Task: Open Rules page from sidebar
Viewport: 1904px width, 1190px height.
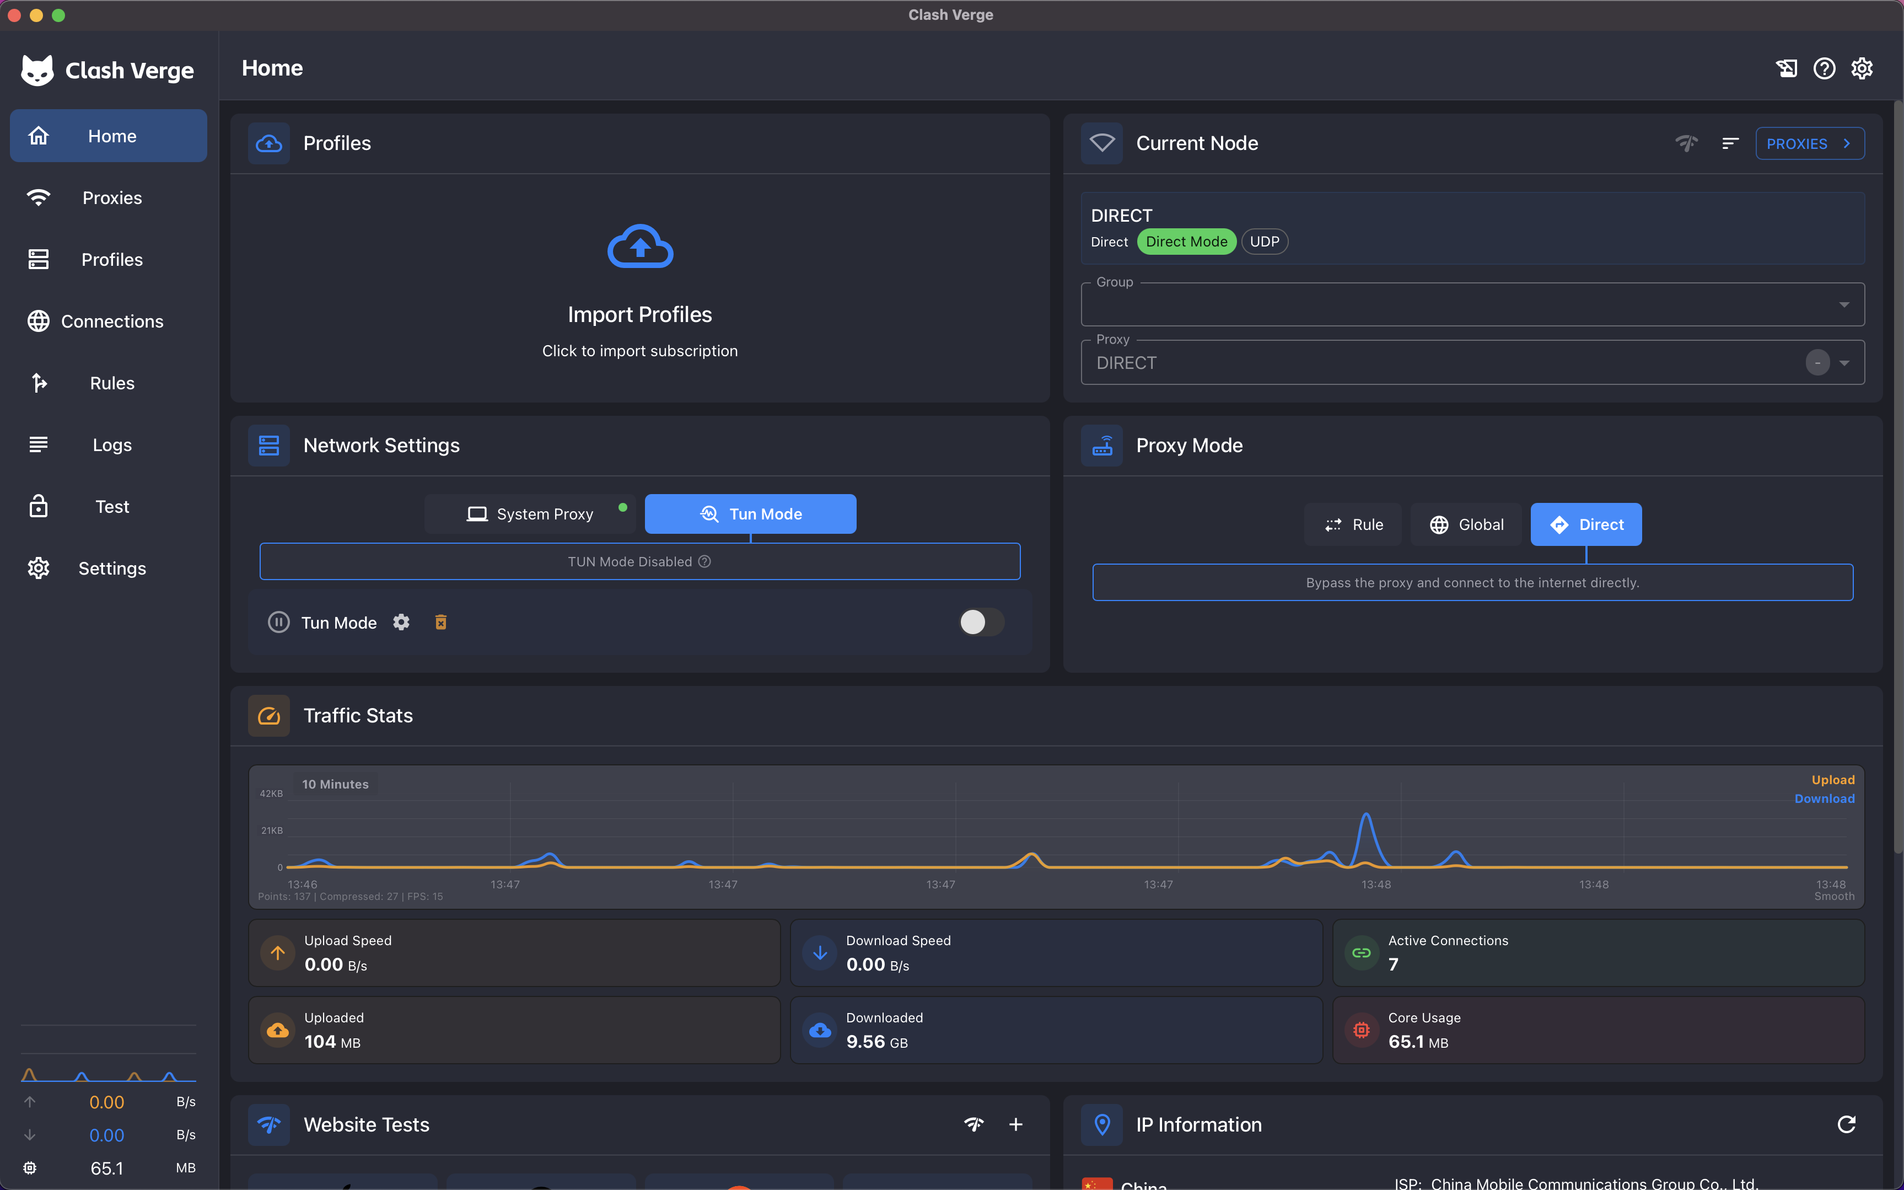Action: coord(109,383)
